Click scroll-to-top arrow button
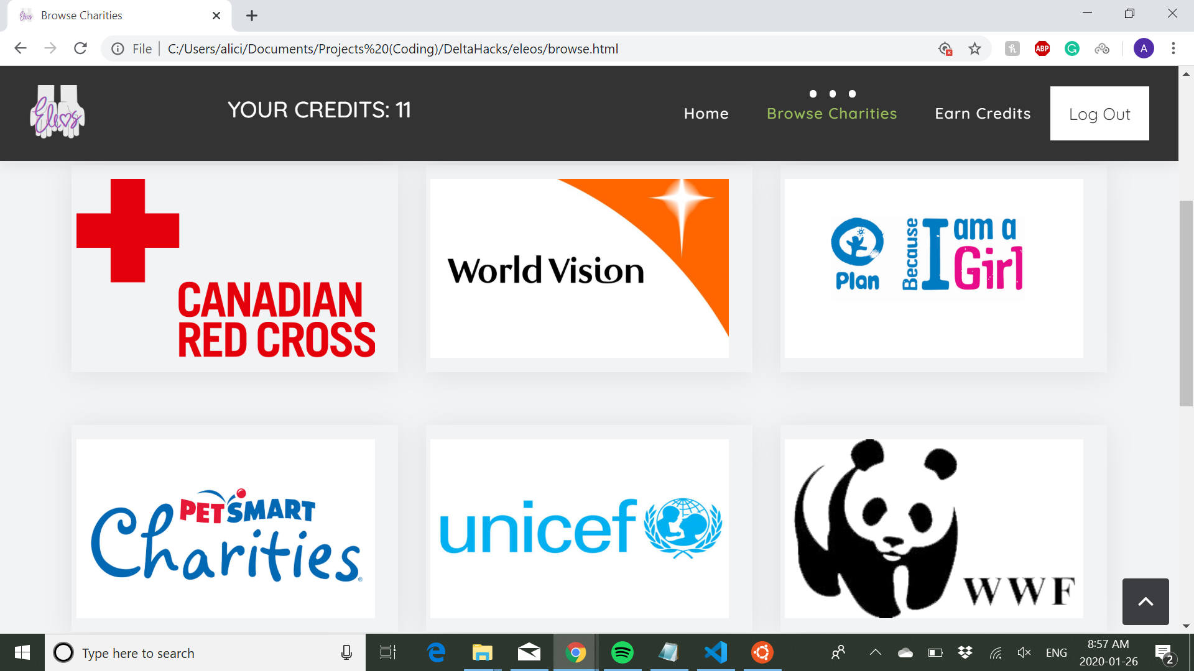 coord(1145,601)
